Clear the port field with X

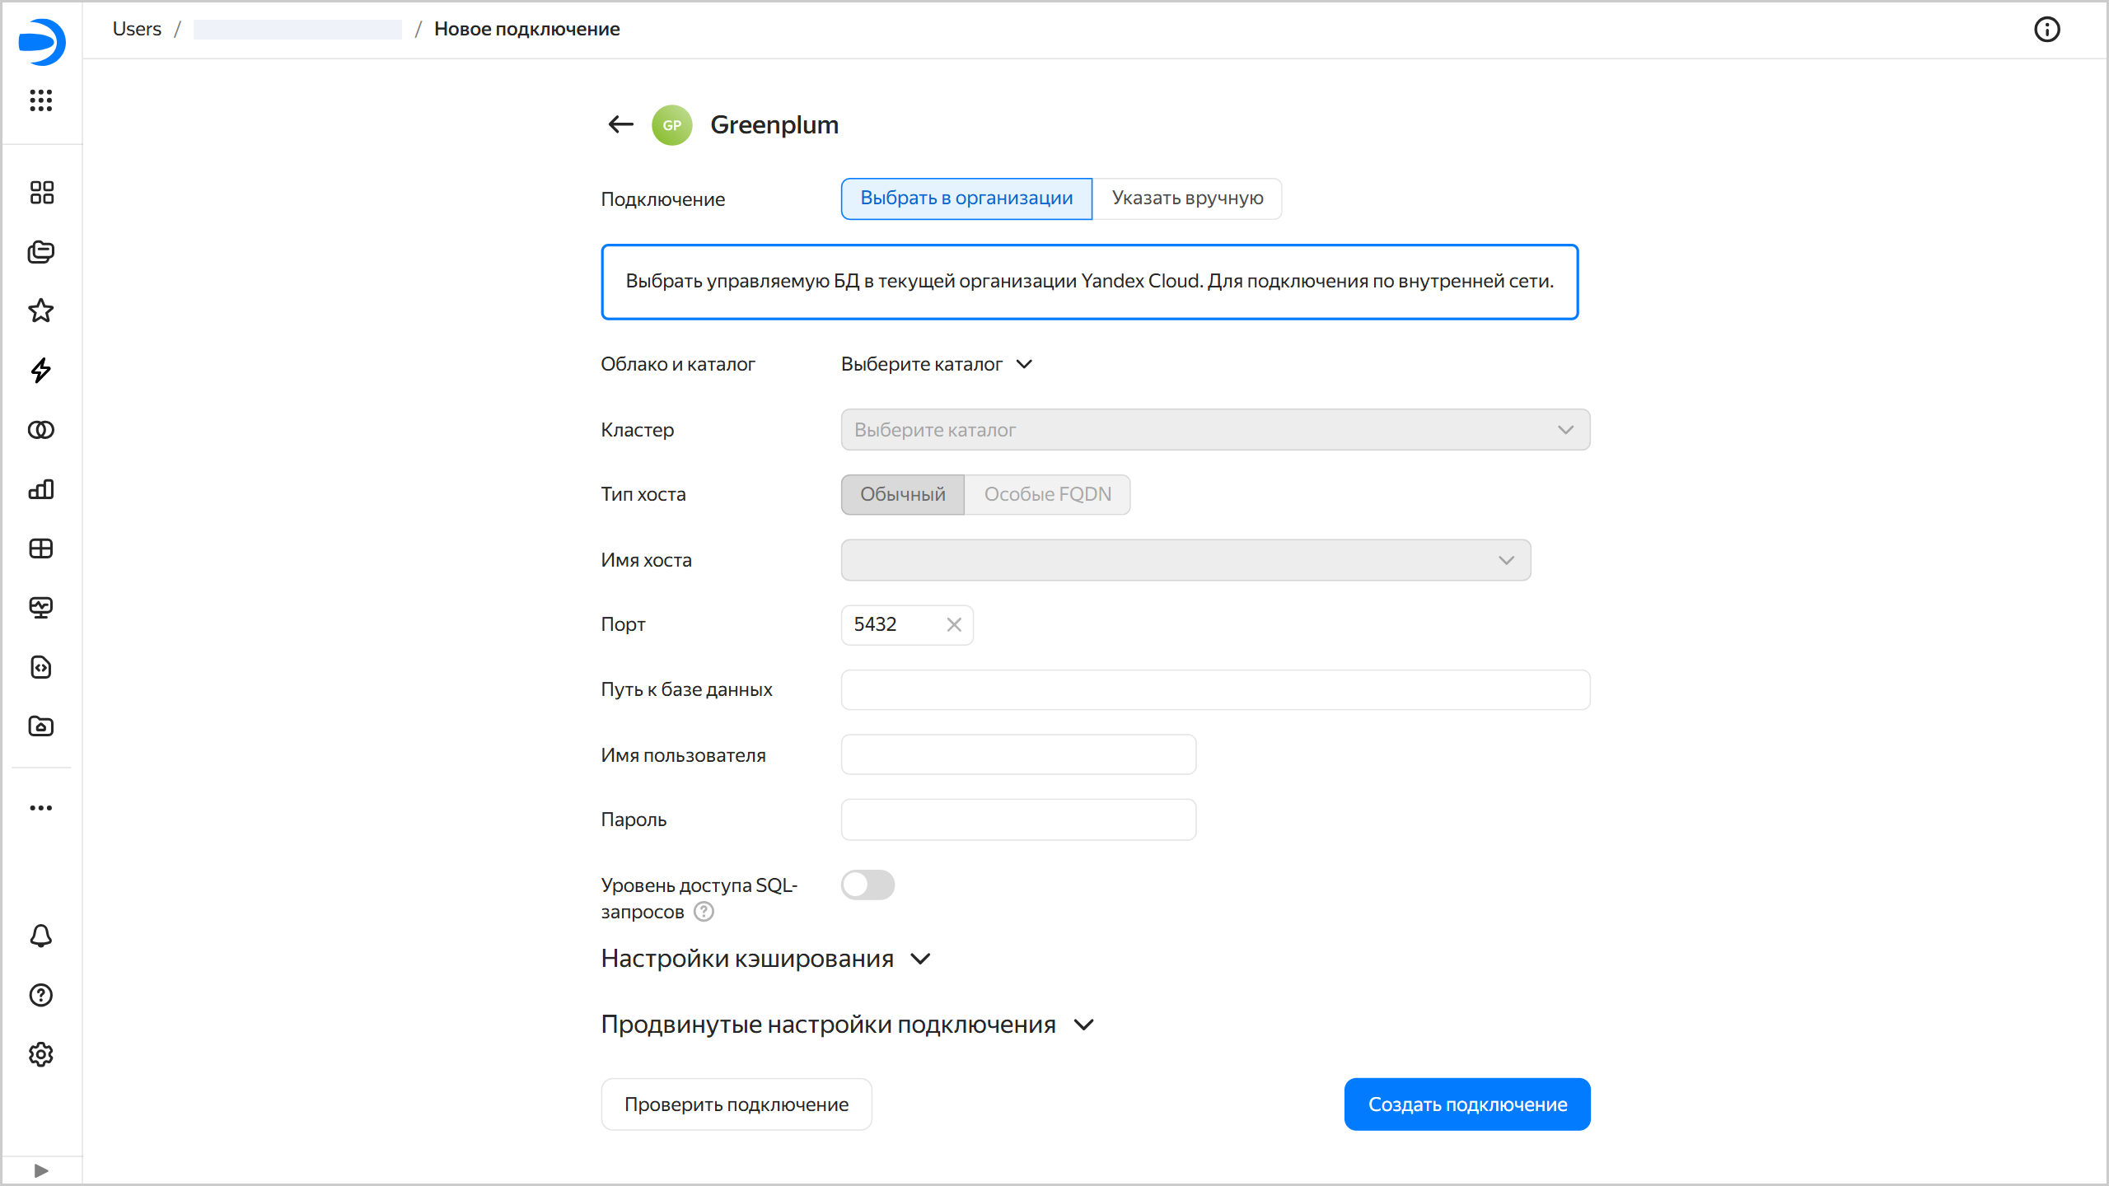click(x=954, y=624)
